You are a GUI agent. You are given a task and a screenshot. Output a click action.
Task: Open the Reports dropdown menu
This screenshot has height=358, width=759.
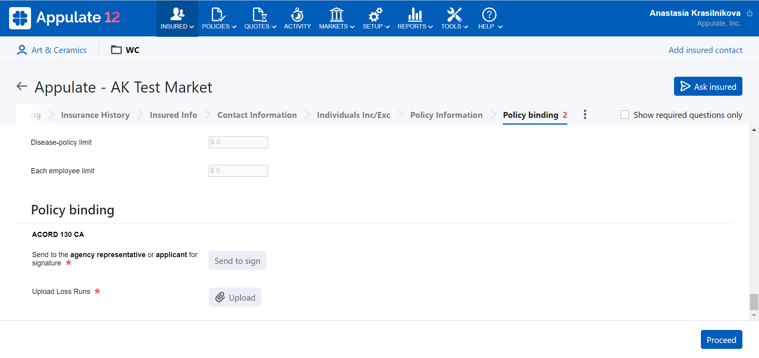point(415,19)
